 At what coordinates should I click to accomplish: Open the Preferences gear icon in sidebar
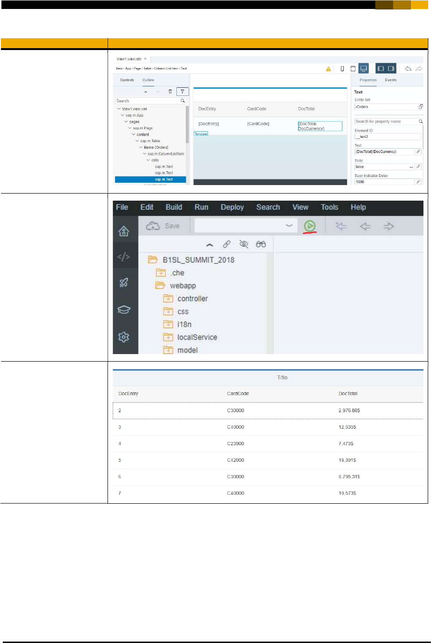coord(124,337)
